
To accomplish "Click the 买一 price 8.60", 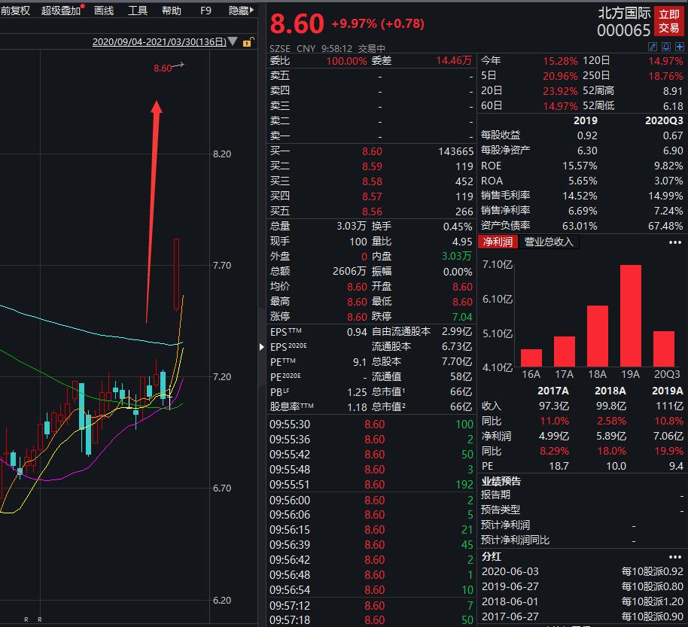I will point(372,151).
